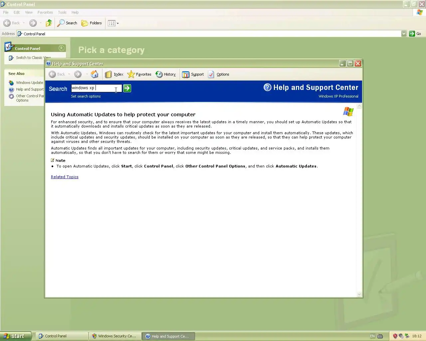Click the clock showing 18:12
This screenshot has height=341, width=426.
pos(417,336)
